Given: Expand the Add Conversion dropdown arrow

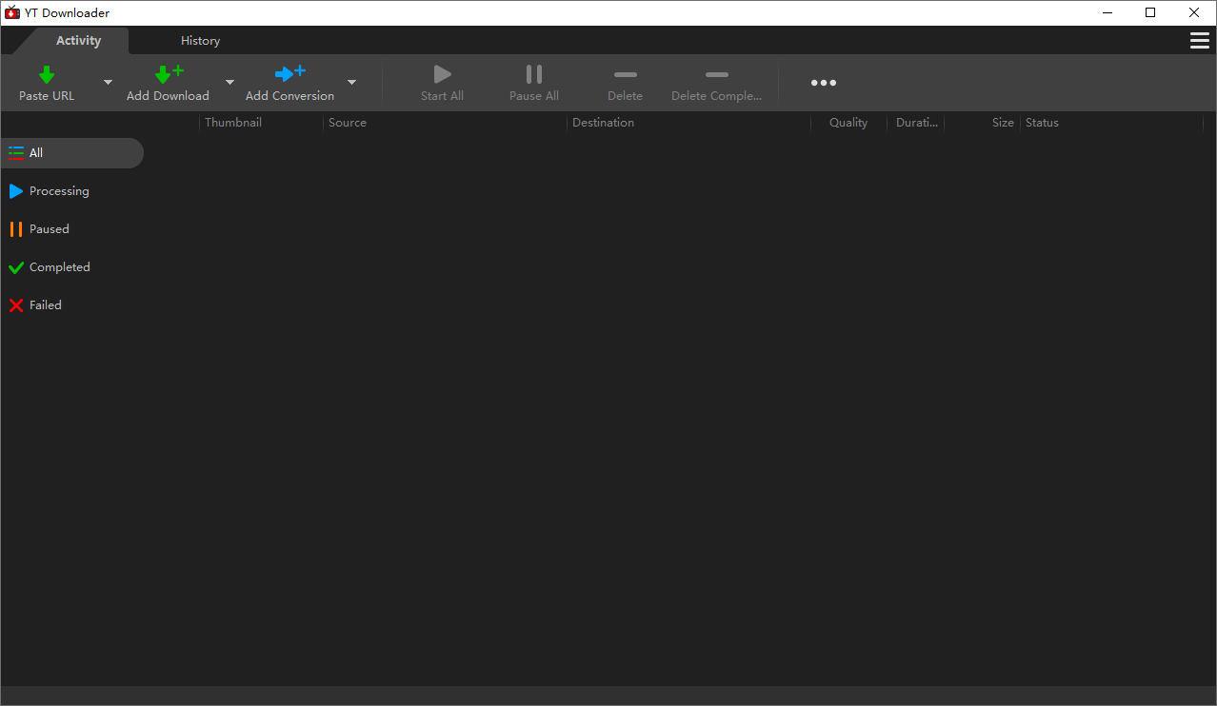Looking at the screenshot, I should point(351,83).
